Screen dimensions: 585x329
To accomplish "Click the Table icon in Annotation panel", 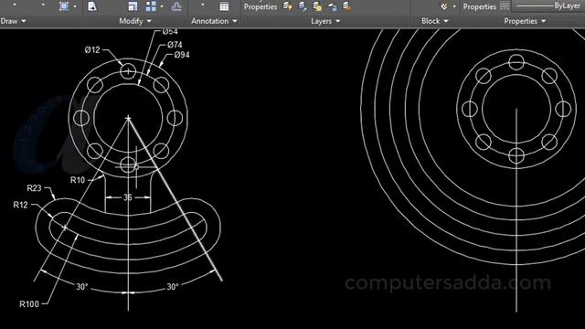I will [224, 6].
